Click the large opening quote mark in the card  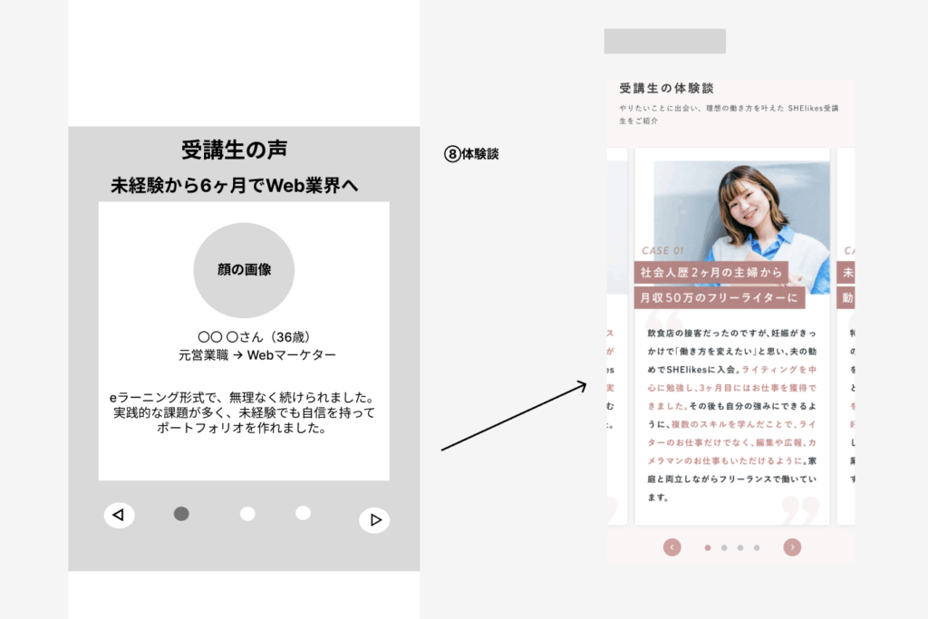(x=664, y=324)
